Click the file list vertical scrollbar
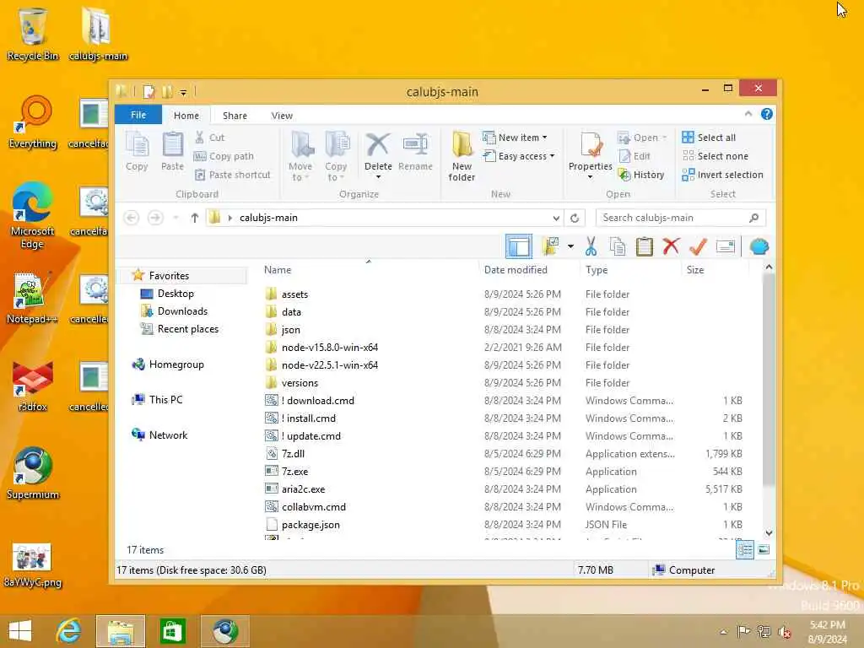This screenshot has height=648, width=864. click(x=769, y=381)
